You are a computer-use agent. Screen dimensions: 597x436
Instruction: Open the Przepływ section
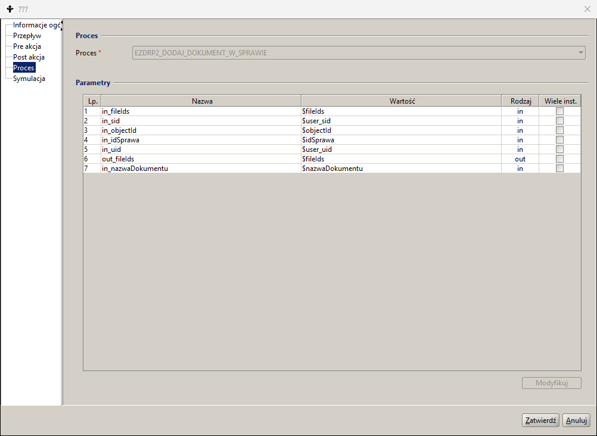point(27,36)
